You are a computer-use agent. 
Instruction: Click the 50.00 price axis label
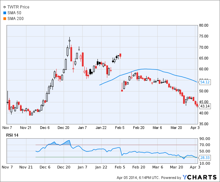click(x=203, y=91)
